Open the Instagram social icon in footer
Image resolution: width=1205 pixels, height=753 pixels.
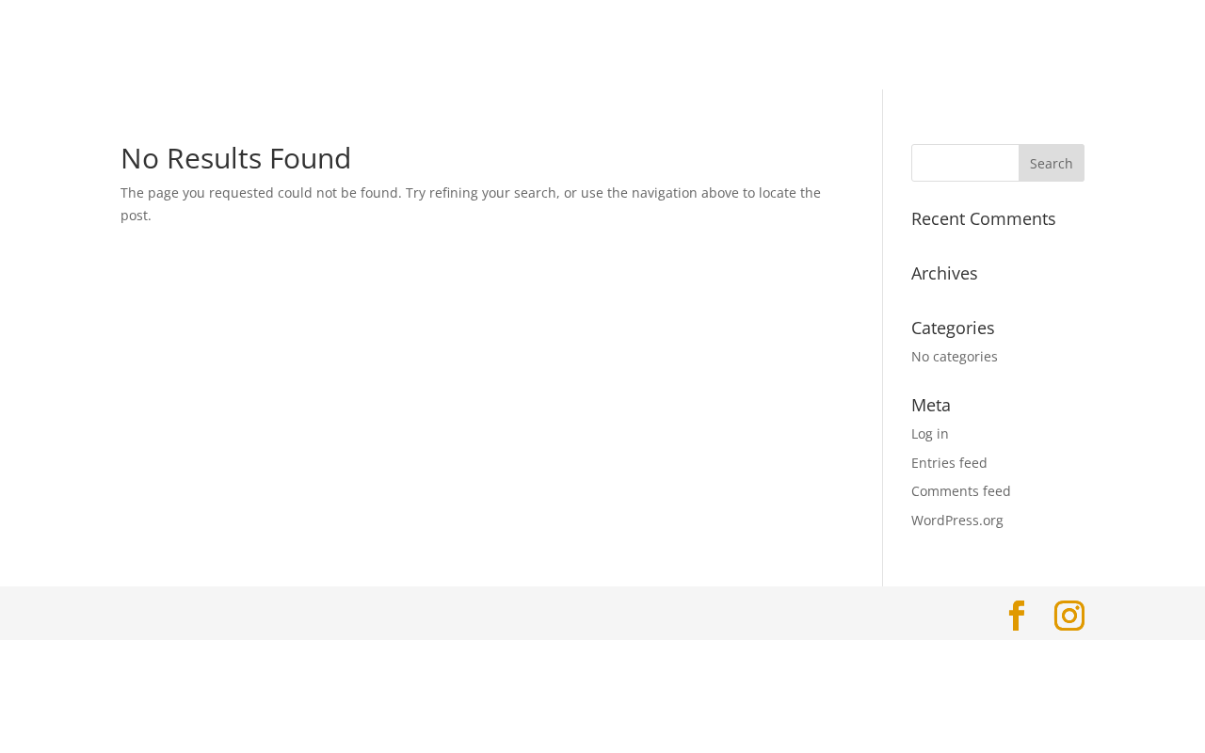(1068, 616)
